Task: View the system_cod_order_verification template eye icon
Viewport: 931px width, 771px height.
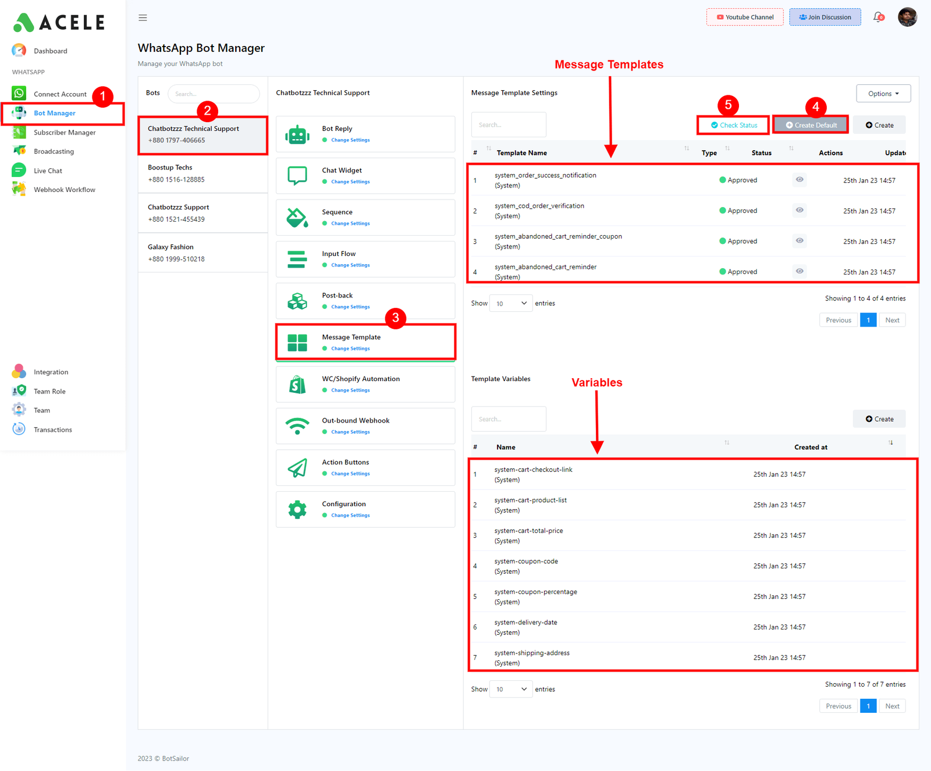Action: coord(799,210)
